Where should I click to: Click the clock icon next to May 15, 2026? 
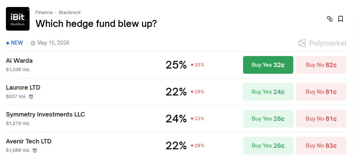33,43
